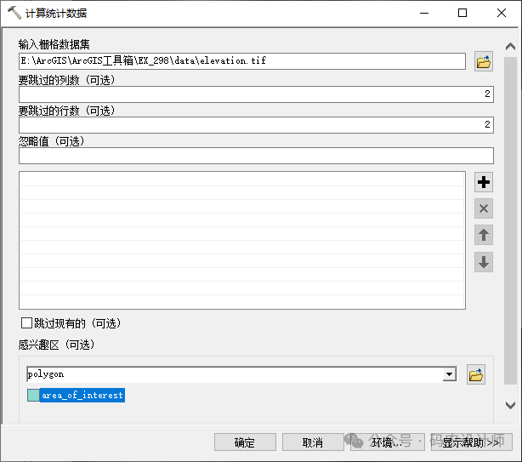This screenshot has width=522, height=462.
Task: Click the 忽略值 input field
Action: (x=255, y=156)
